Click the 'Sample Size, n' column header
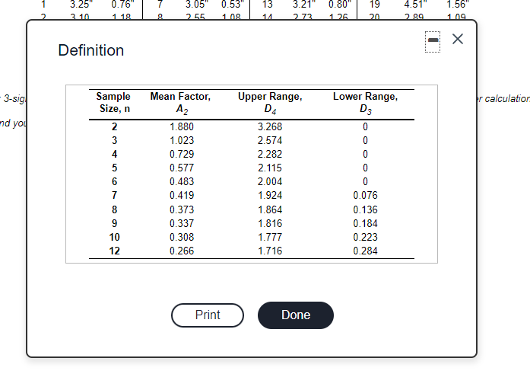The width and height of the screenshot is (530, 390). 113,102
